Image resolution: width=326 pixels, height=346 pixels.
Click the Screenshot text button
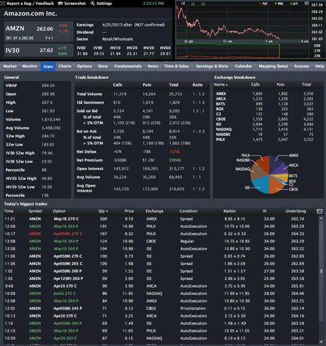click(75, 3)
